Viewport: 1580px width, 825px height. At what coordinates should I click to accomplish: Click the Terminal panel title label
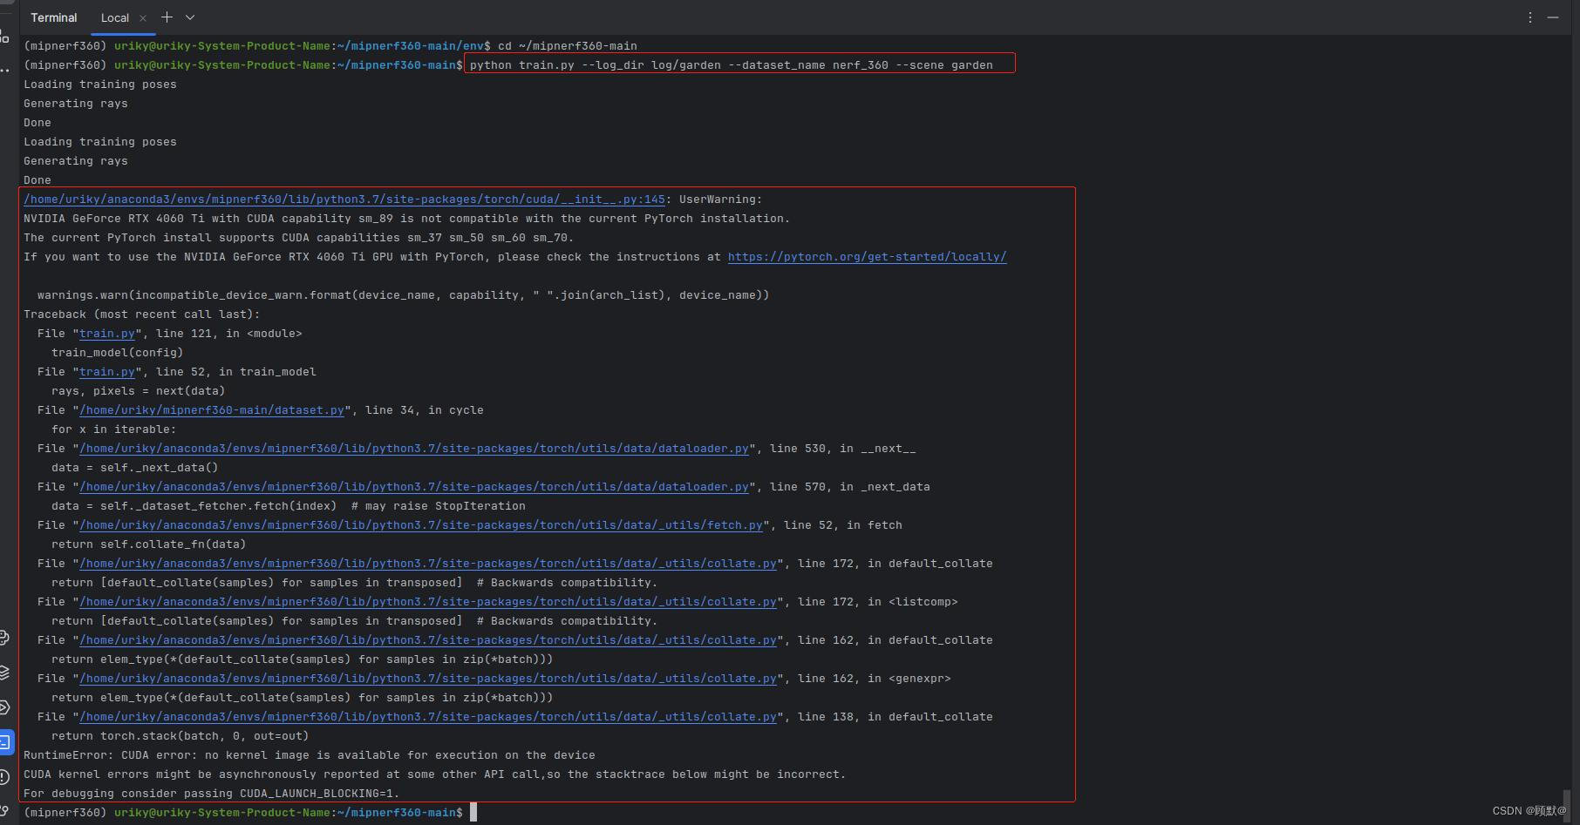click(x=53, y=17)
